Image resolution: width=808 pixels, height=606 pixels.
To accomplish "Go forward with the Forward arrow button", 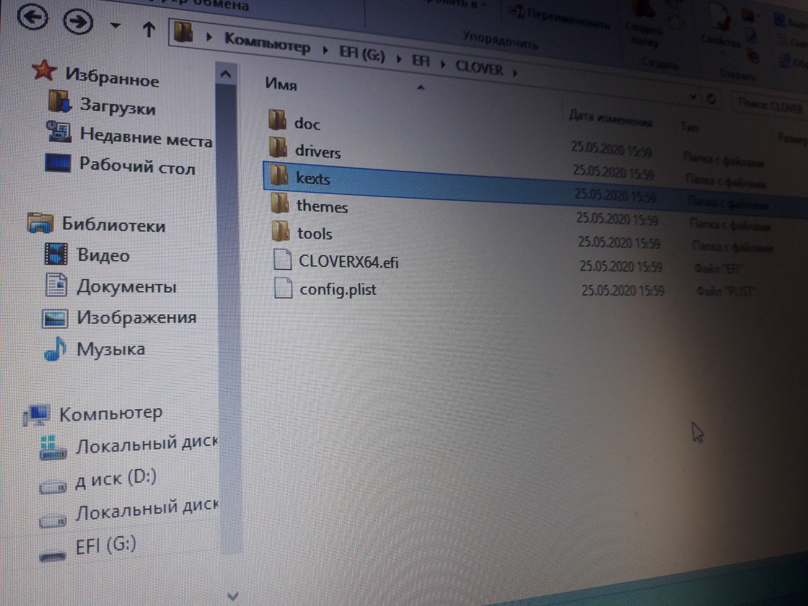I will click(78, 21).
